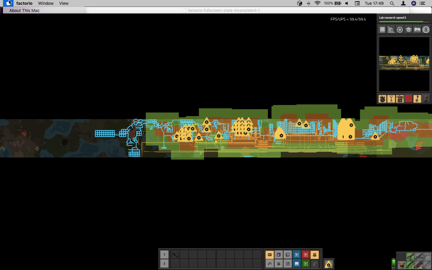Open the technology graduation cap button

(x=409, y=30)
